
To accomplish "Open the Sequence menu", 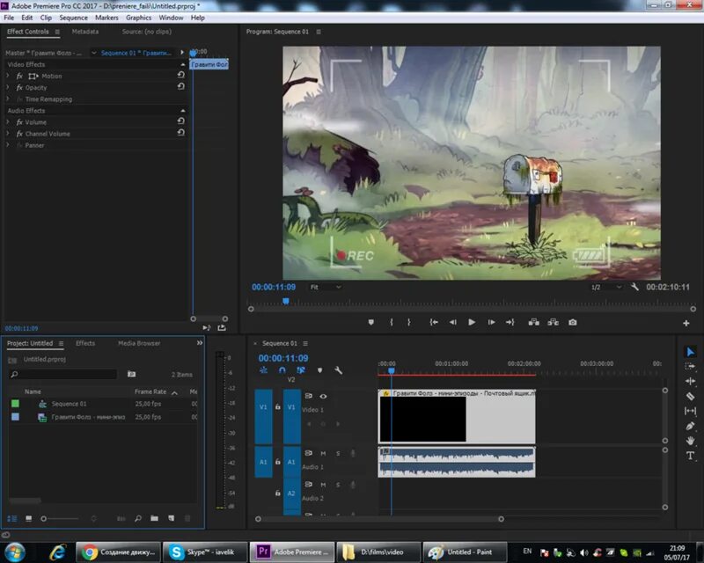I will [74, 18].
